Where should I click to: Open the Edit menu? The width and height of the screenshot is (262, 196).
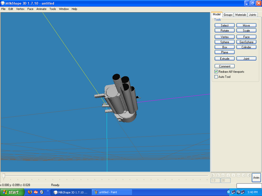(11, 9)
